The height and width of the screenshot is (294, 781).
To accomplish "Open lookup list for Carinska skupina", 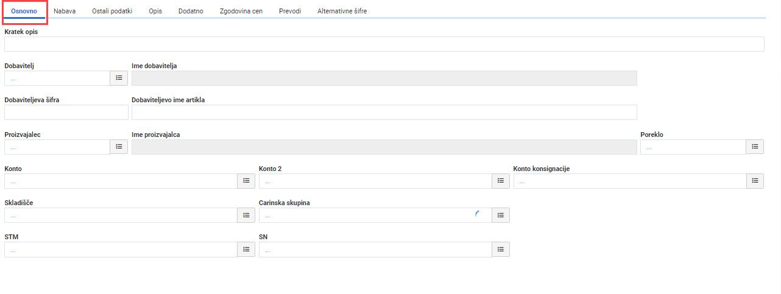I will coord(501,215).
